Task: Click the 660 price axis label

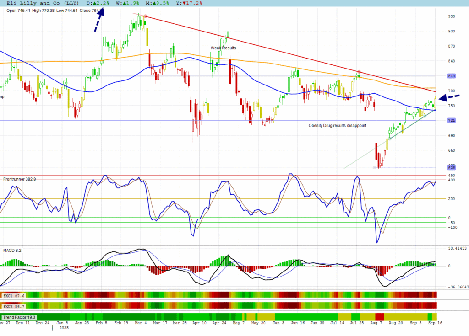Action: 451,150
